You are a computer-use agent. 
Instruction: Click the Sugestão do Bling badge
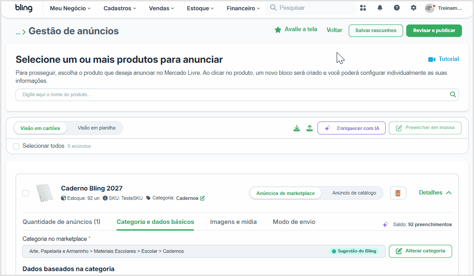pos(354,251)
